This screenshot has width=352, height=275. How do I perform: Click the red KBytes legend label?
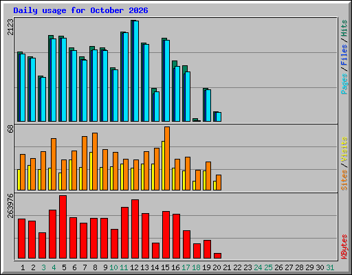(344, 247)
